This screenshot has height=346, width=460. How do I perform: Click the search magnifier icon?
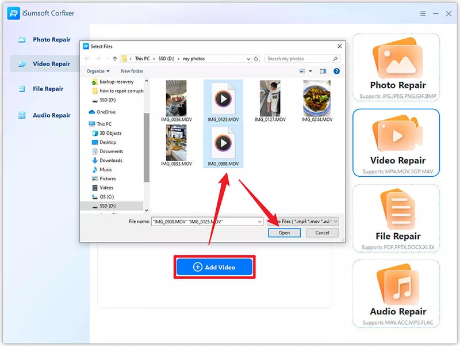(x=335, y=59)
